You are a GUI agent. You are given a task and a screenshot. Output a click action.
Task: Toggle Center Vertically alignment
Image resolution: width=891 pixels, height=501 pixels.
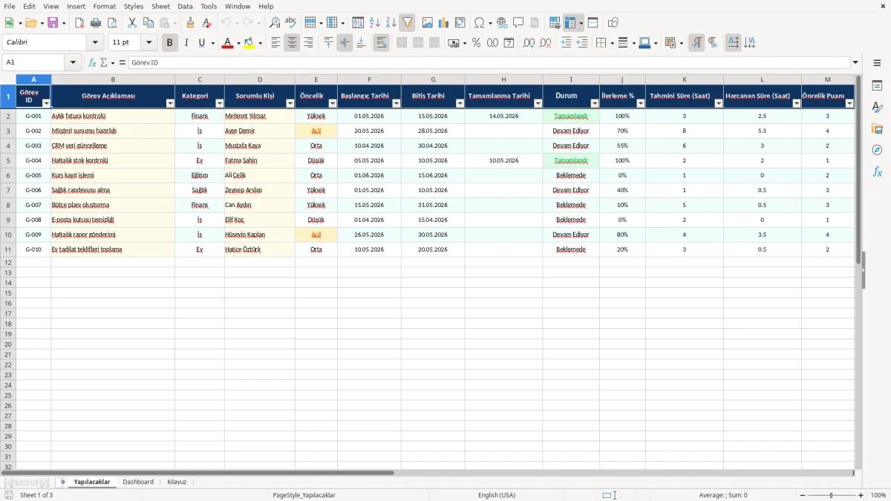pyautogui.click(x=345, y=43)
